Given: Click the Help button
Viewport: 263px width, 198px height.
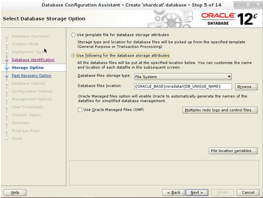Looking at the screenshot, I should pyautogui.click(x=15, y=192).
